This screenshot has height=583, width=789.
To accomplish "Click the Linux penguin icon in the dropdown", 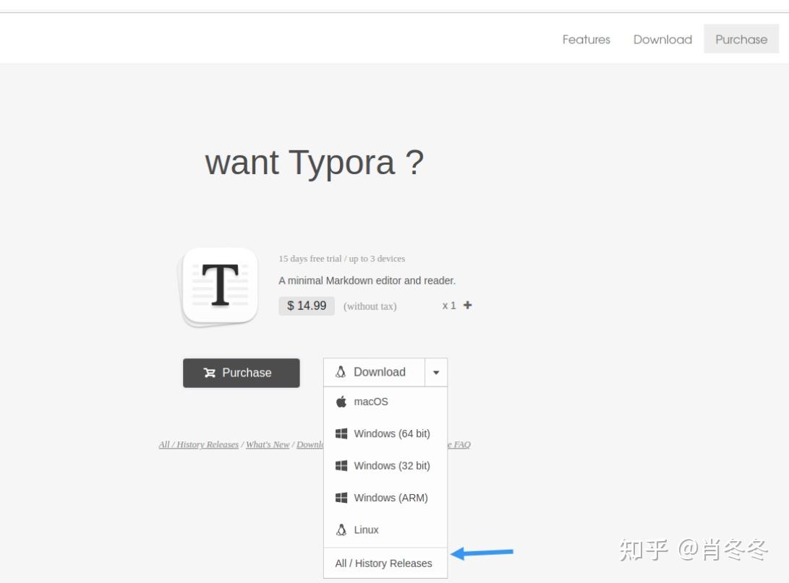I will coord(340,530).
